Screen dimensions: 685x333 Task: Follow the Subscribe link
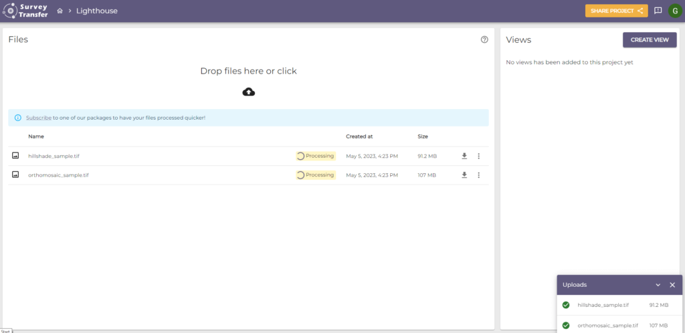pos(38,118)
